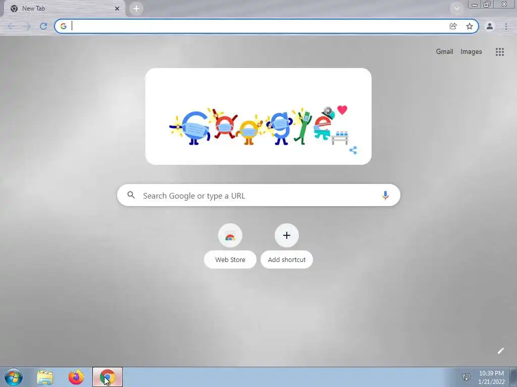
Task: Open the Windows Start menu
Action: click(x=14, y=377)
